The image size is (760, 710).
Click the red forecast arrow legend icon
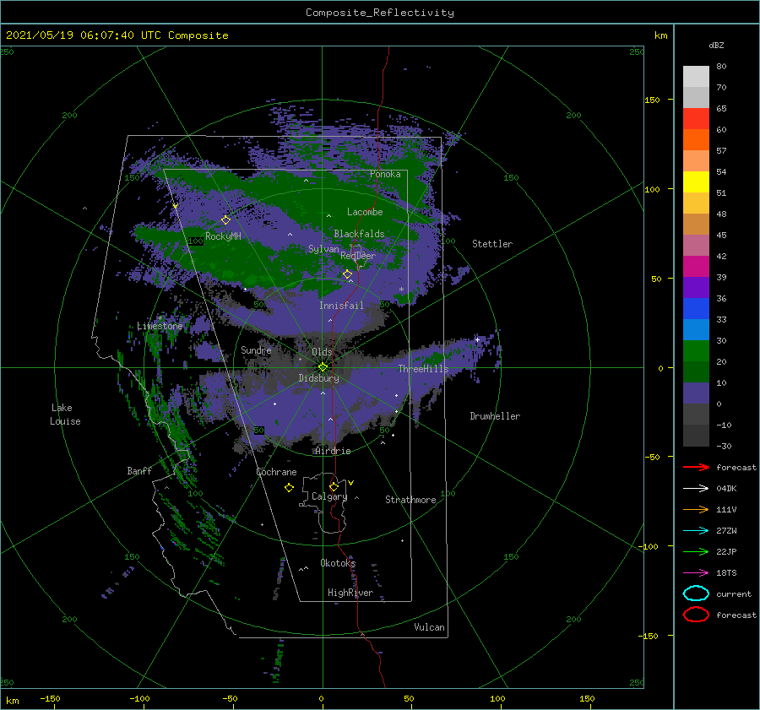pyautogui.click(x=696, y=467)
